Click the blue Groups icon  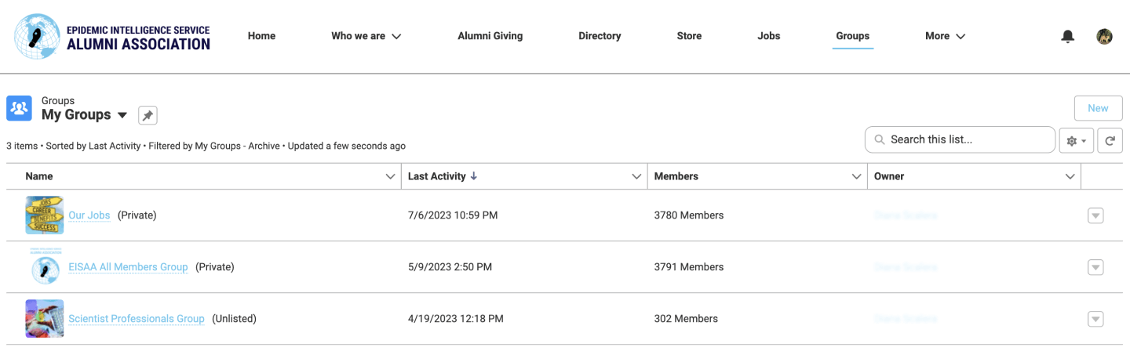click(19, 108)
